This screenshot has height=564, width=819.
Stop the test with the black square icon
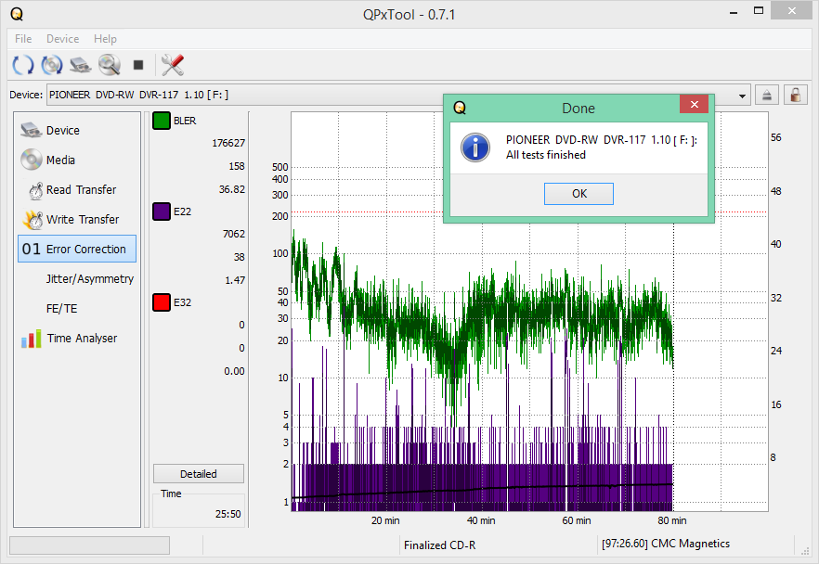(138, 65)
